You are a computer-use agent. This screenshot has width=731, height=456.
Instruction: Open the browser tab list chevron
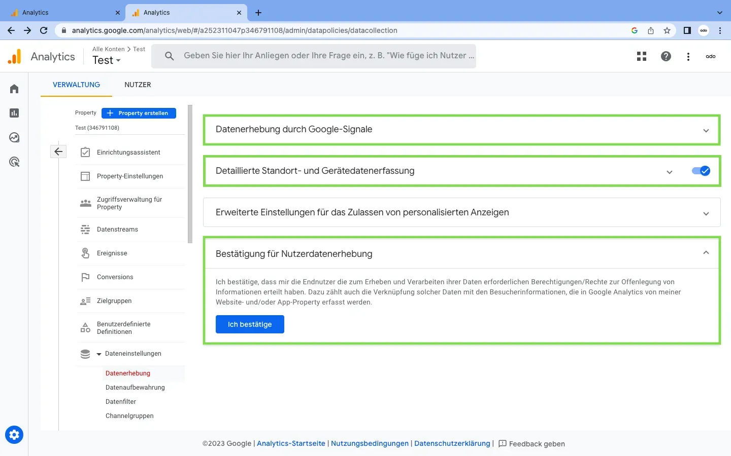pyautogui.click(x=719, y=13)
